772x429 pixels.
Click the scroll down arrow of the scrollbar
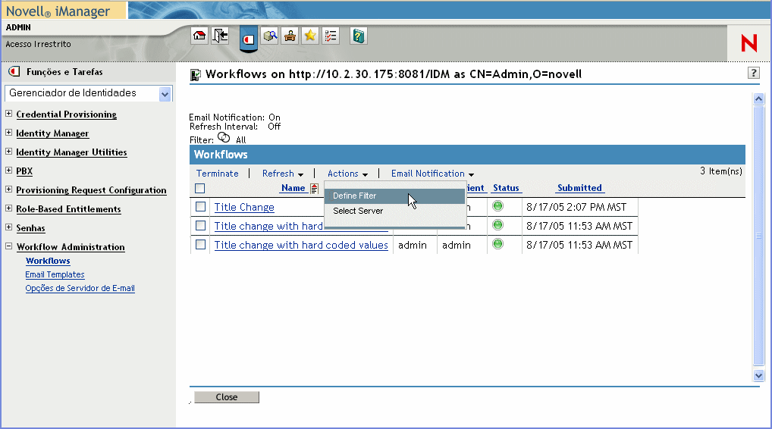758,375
